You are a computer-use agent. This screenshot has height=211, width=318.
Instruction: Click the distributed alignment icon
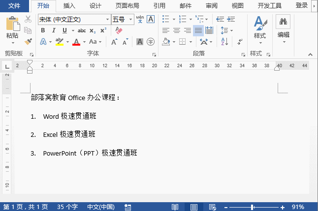[x=209, y=30]
